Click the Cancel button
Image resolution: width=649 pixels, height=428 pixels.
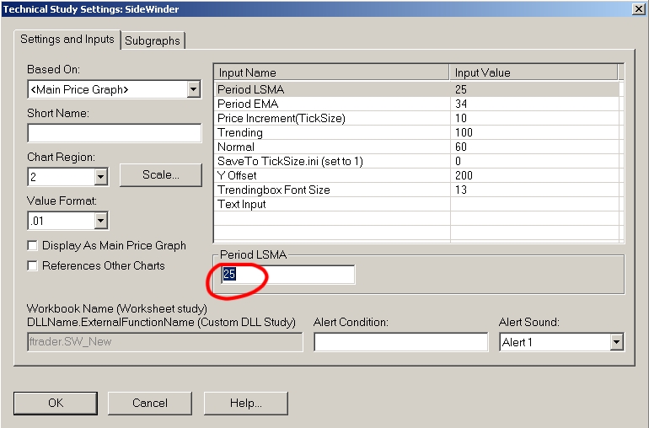point(150,403)
